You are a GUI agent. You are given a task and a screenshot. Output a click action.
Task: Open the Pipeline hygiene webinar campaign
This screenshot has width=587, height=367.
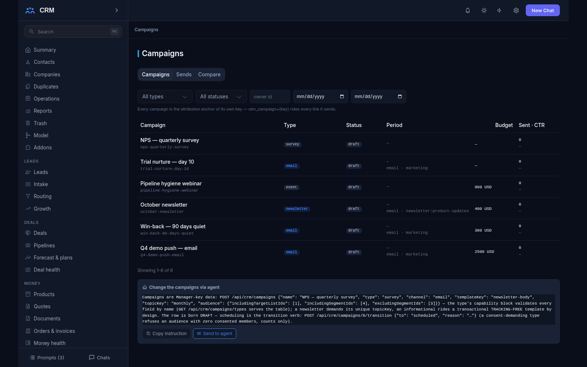(171, 183)
